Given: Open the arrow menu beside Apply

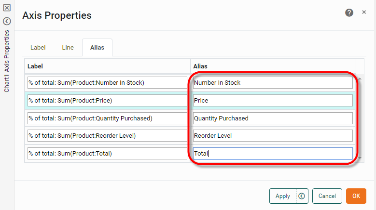Looking at the screenshot, I should point(302,196).
